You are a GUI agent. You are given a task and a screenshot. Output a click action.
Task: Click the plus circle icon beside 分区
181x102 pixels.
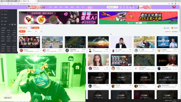click(x=41, y=31)
